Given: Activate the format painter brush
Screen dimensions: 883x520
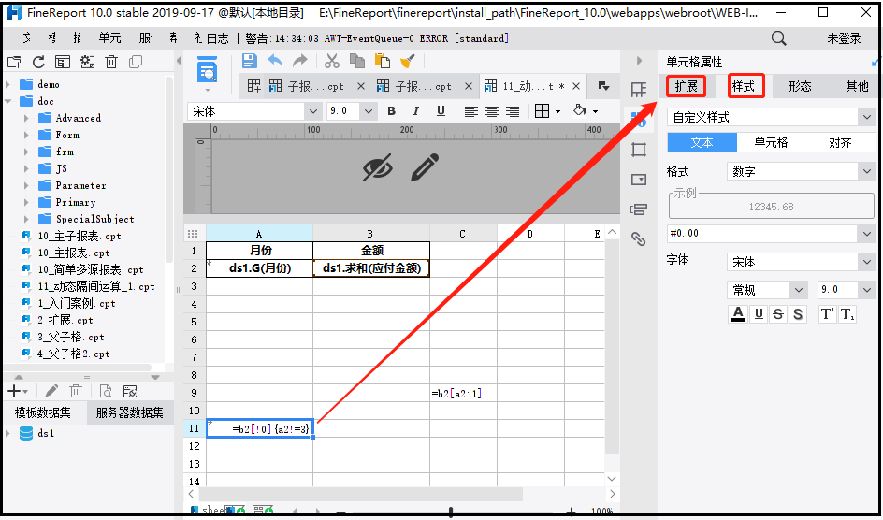Looking at the screenshot, I should pos(407,61).
